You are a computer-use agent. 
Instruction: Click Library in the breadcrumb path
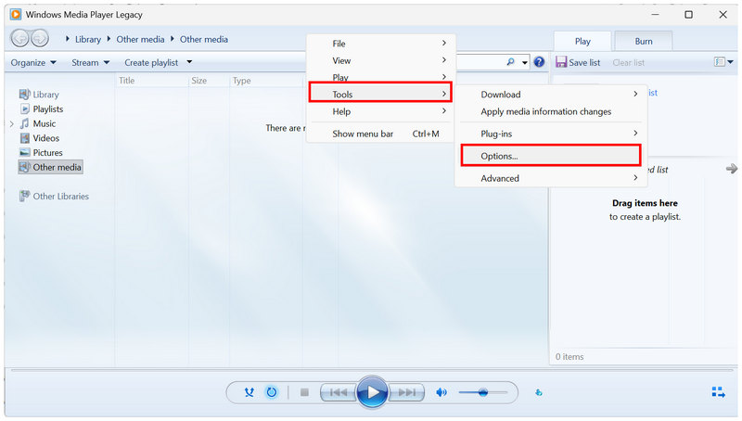coord(88,39)
